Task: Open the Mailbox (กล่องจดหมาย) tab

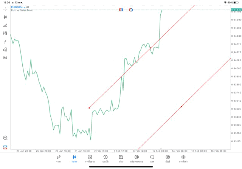Action: [137, 158]
